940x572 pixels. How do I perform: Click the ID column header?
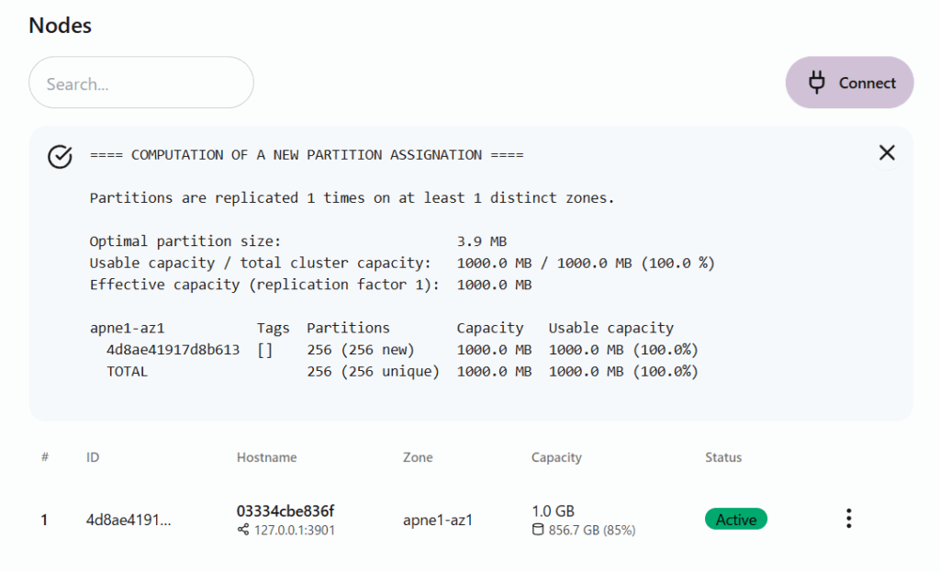coord(92,457)
